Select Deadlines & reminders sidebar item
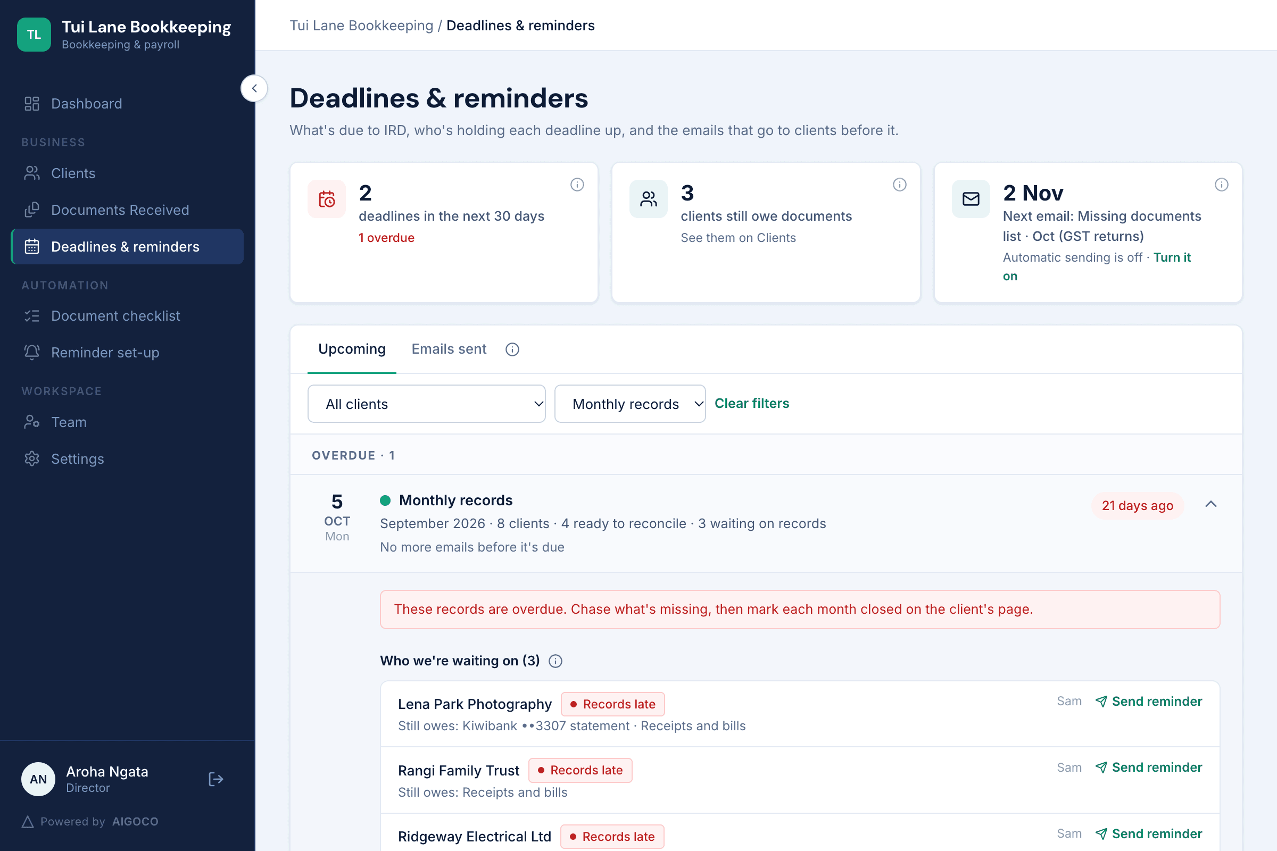Screen dimensions: 1277x851 (x=127, y=246)
